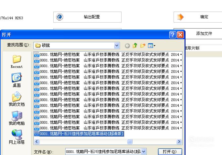Open the 文件名 dropdown arrow
The height and width of the screenshot is (155, 222).
(143, 152)
